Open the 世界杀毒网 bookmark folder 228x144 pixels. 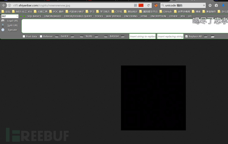click(182, 12)
